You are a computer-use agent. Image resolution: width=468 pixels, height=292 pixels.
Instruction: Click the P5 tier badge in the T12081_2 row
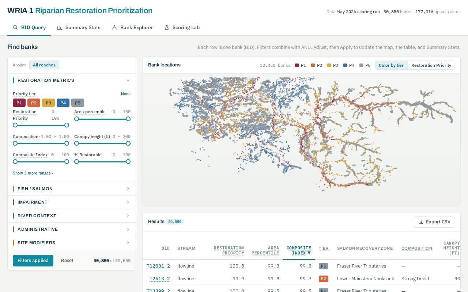click(324, 266)
